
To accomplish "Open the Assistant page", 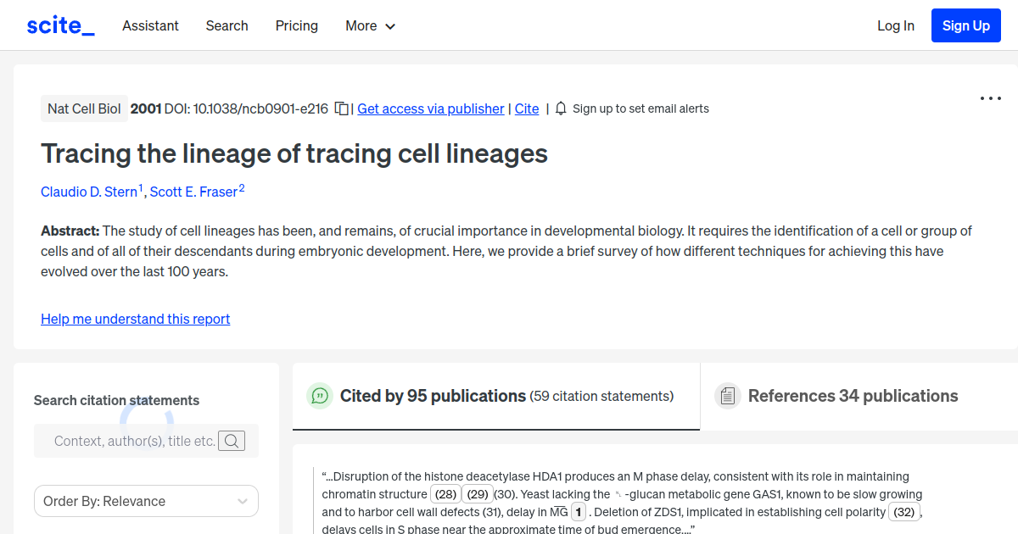I will [150, 25].
